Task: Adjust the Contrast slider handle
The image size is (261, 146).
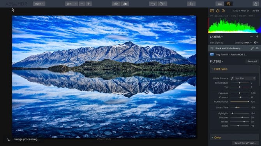Action: click(x=240, y=97)
